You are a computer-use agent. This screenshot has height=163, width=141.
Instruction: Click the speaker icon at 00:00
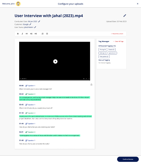click(26, 86)
